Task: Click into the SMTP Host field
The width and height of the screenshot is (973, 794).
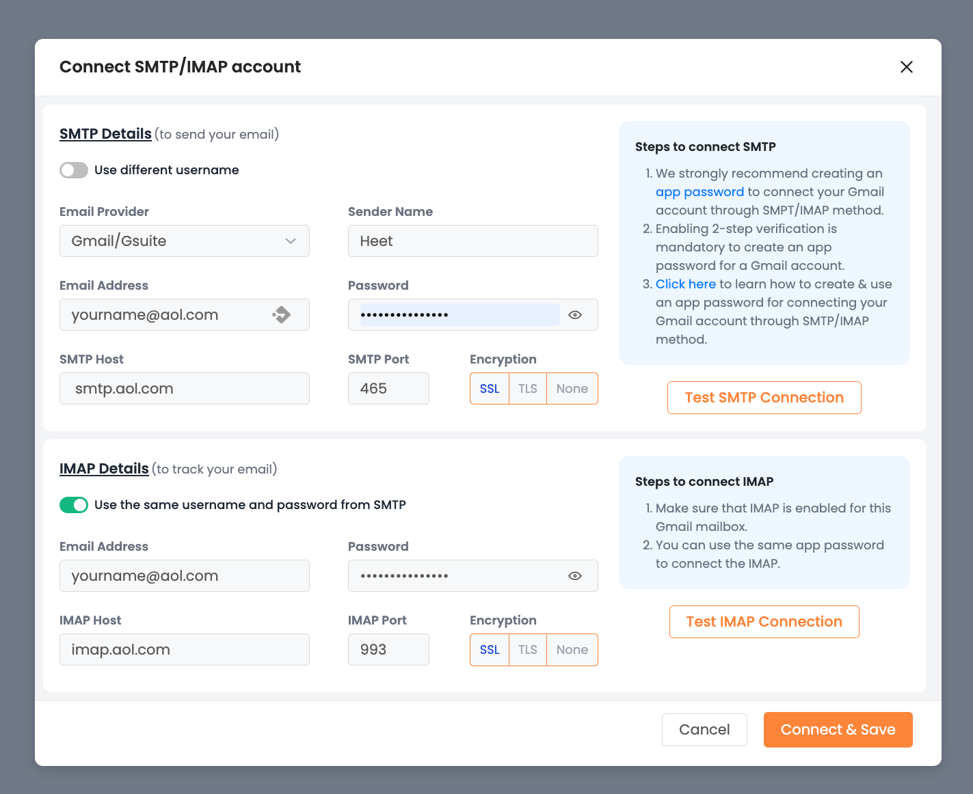Action: pyautogui.click(x=185, y=389)
